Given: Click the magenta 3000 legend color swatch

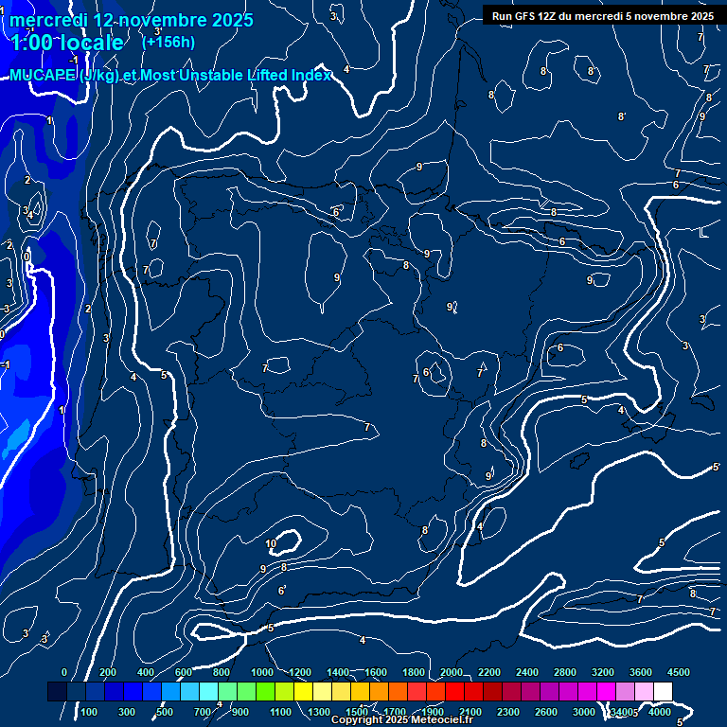Looking at the screenshot, I should pyautogui.click(x=587, y=692).
